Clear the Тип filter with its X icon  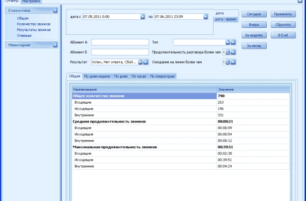pos(233,42)
